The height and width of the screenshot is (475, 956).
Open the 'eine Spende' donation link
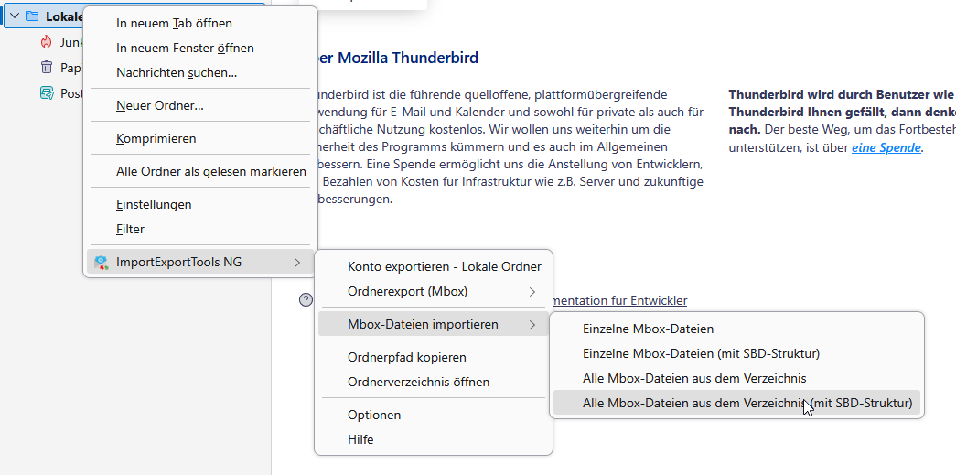pos(886,147)
